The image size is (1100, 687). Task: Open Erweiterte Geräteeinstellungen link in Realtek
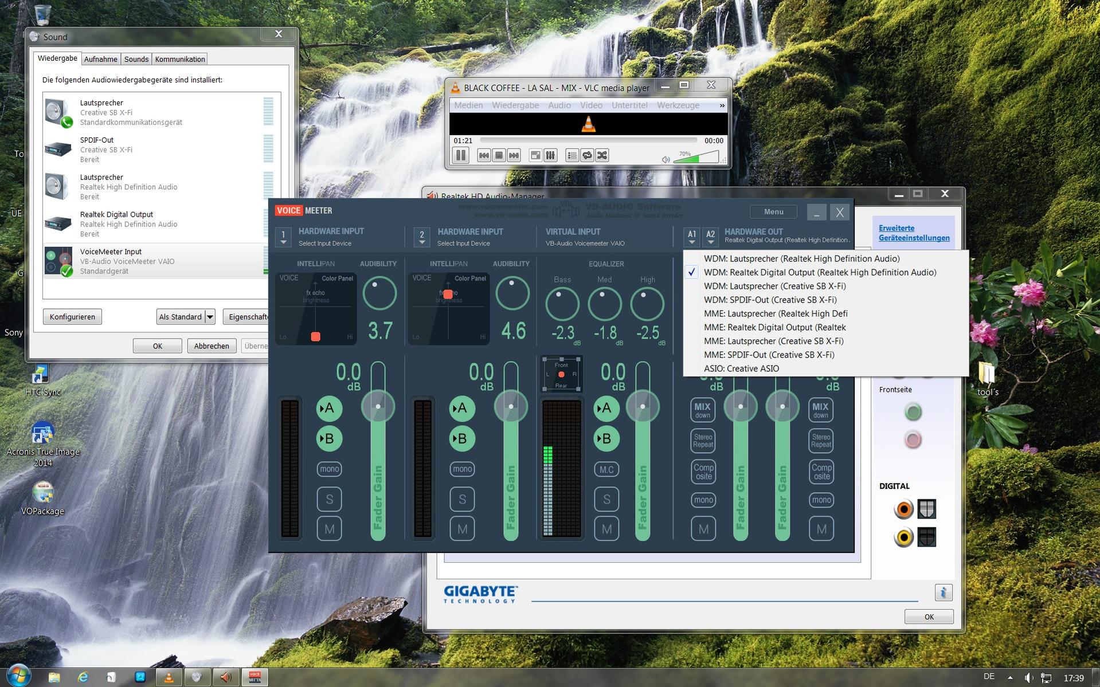914,233
